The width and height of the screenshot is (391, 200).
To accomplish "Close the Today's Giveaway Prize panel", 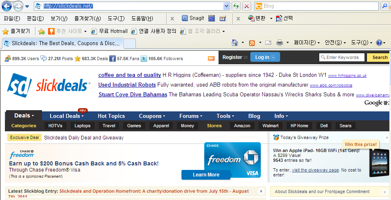I will click(x=387, y=137).
